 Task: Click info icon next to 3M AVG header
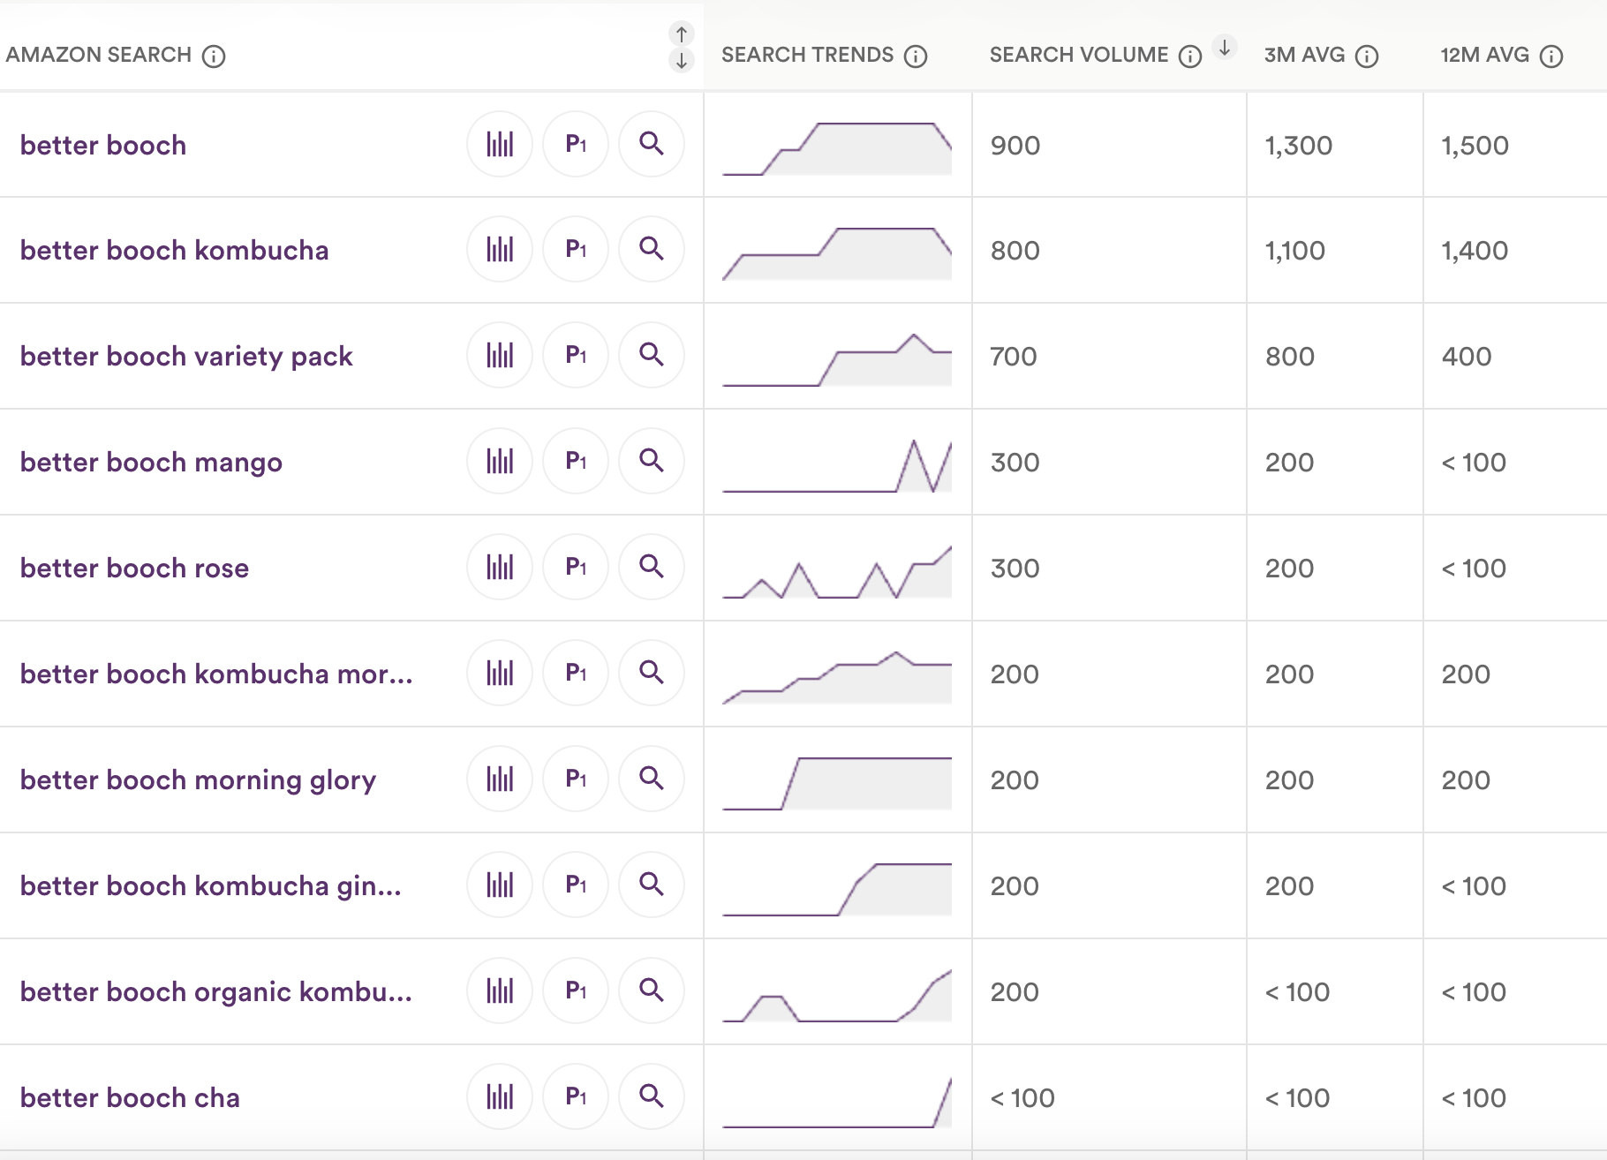tap(1367, 56)
